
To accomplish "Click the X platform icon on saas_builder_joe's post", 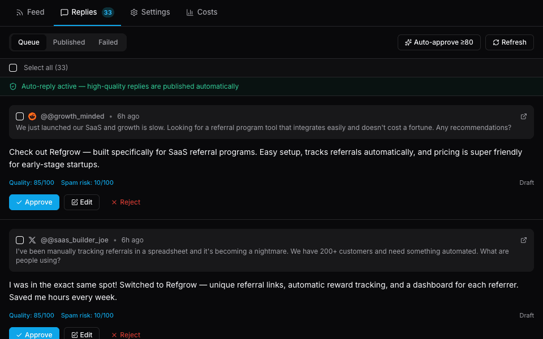I will click(32, 240).
